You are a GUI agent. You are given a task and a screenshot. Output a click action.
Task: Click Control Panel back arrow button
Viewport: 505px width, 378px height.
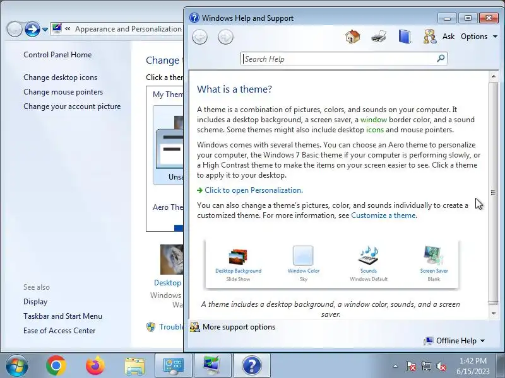tap(15, 29)
